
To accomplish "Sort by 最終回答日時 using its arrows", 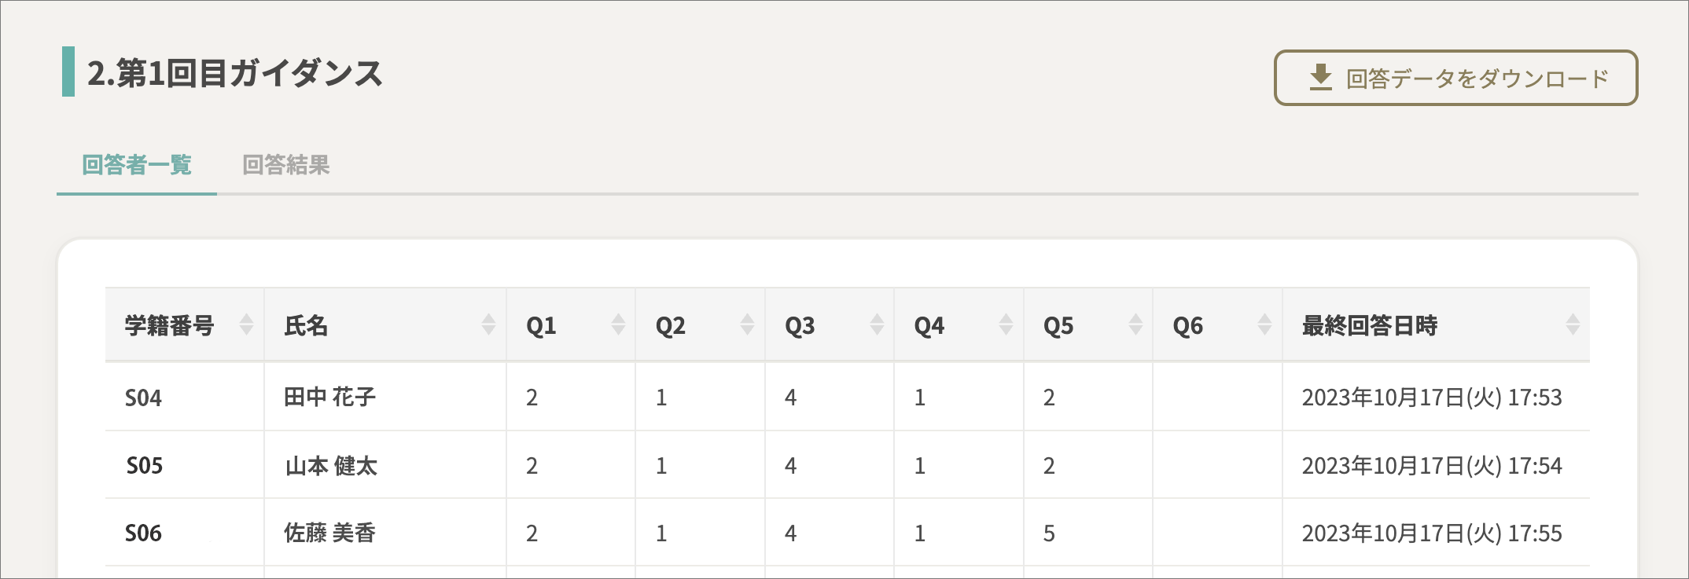I will (x=1573, y=324).
